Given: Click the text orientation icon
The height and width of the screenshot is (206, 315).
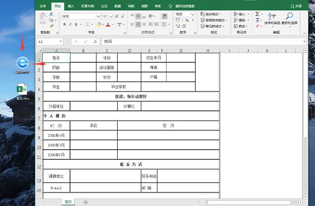Looking at the screenshot, I should point(151,16).
